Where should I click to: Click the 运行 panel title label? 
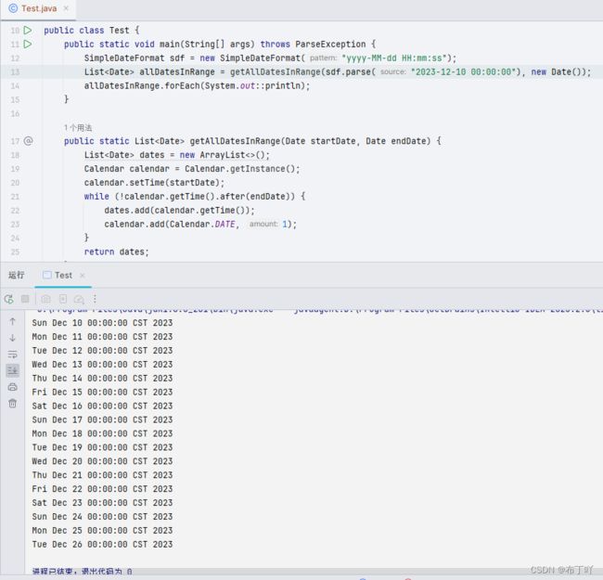(x=16, y=276)
